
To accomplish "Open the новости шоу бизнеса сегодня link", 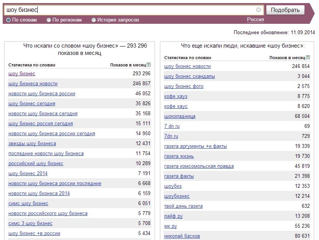I will pyautogui.click(x=43, y=113).
